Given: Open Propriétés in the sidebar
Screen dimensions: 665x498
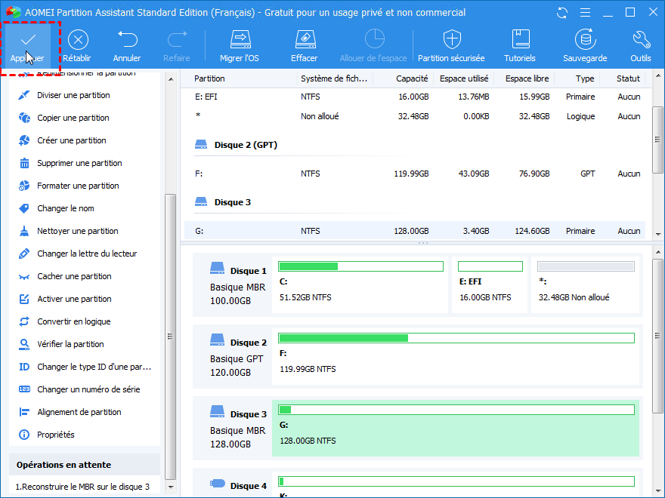Looking at the screenshot, I should click(x=56, y=435).
